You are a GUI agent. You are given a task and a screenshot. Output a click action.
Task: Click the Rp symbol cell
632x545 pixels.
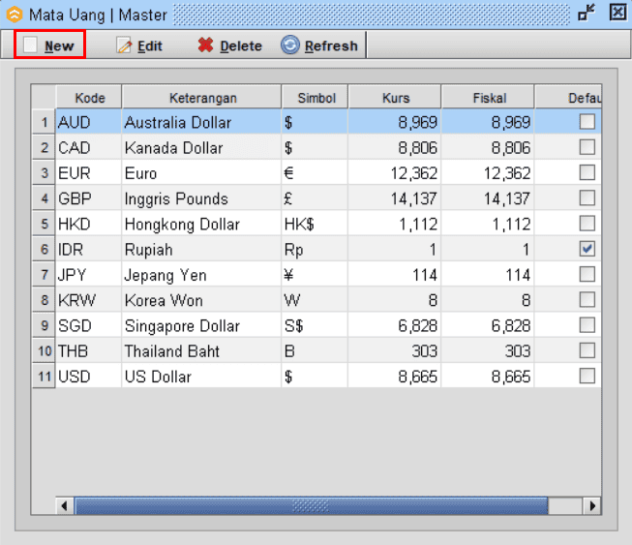[315, 249]
